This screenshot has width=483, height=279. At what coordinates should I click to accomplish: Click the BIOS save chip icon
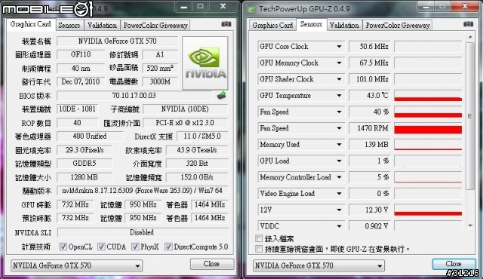[221, 96]
